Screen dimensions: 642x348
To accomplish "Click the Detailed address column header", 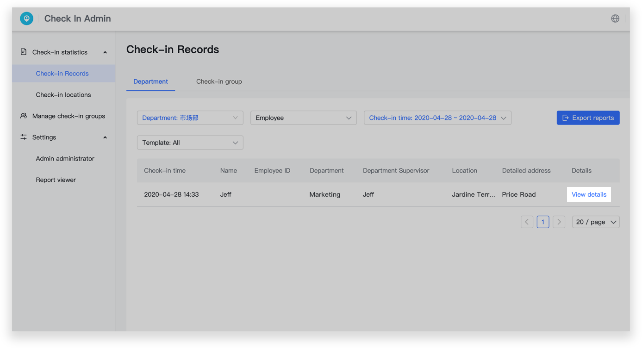I will tap(526, 171).
